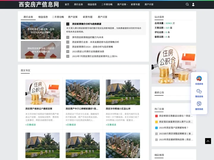Screen dimensions: 214x160
Task: Click 文章阅读 under 西安房产继承过户 card
Action: (x=30, y=125)
